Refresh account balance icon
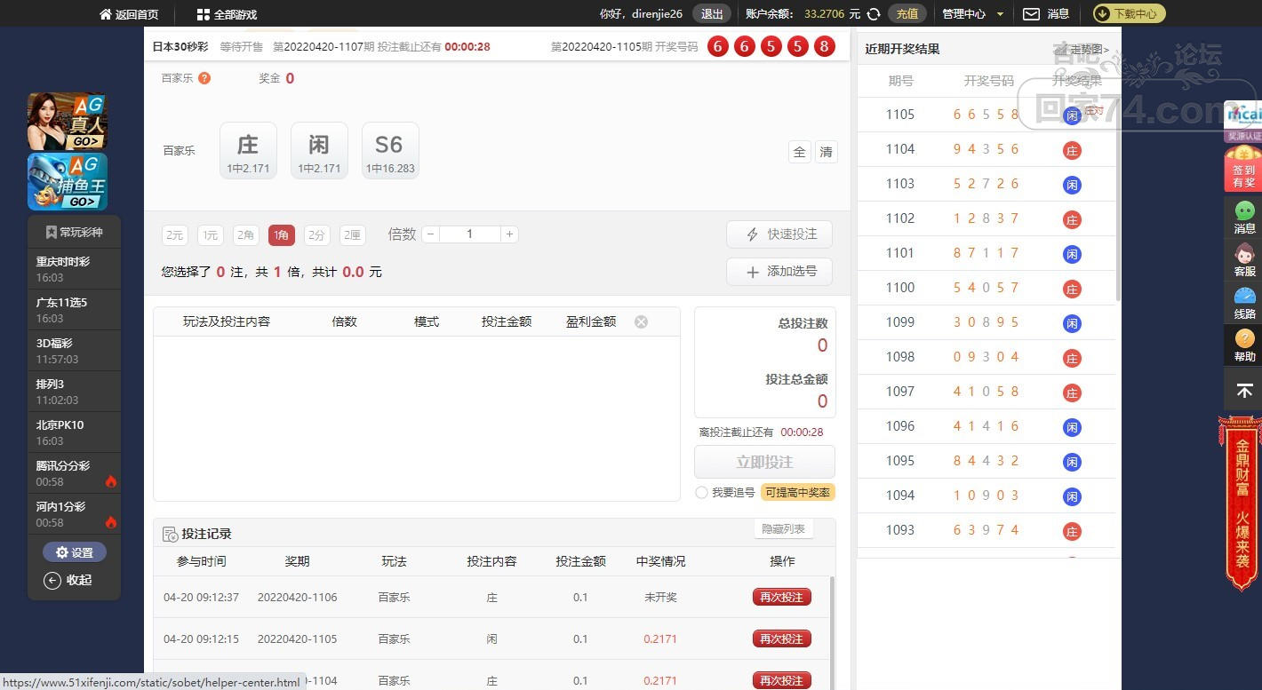 point(874,14)
